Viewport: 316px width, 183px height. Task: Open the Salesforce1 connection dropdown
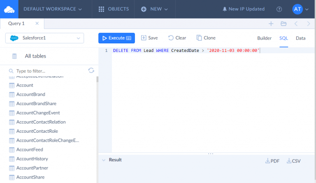click(44, 38)
